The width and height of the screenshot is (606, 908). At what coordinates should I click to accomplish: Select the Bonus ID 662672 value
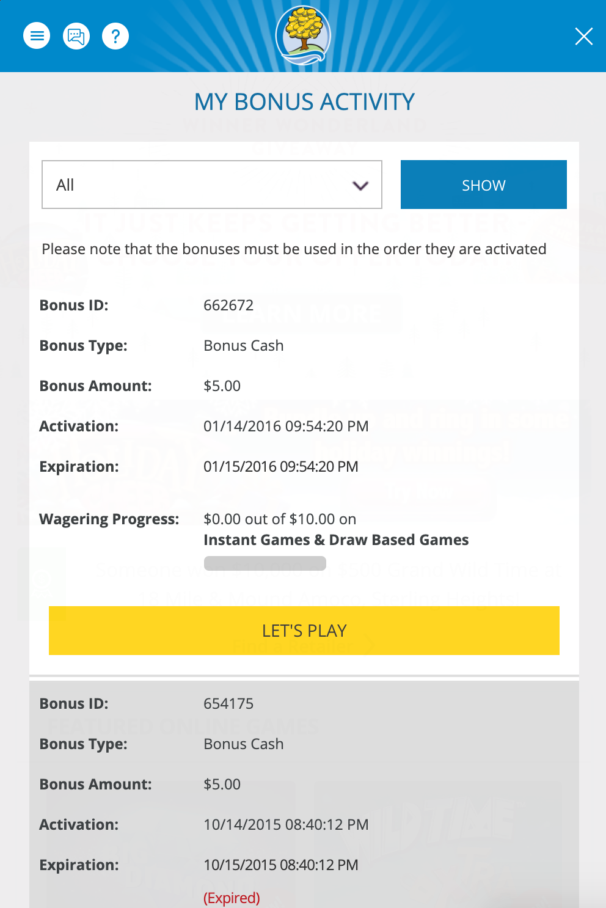[x=229, y=305]
